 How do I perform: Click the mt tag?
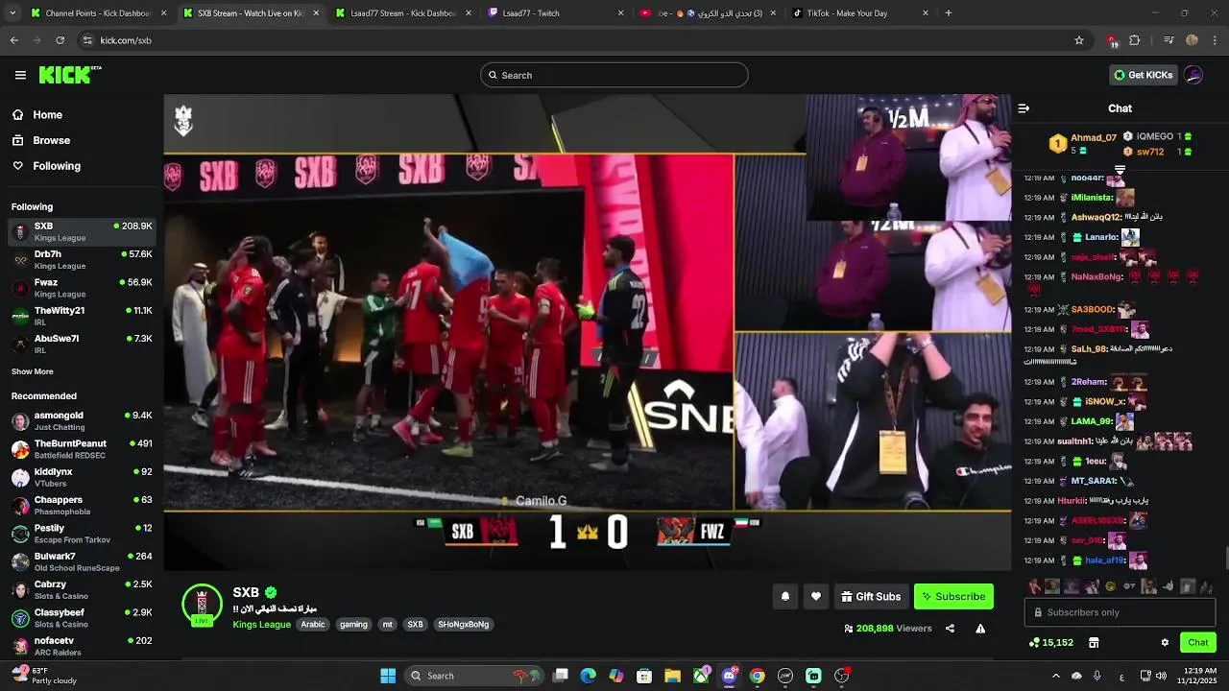click(388, 624)
